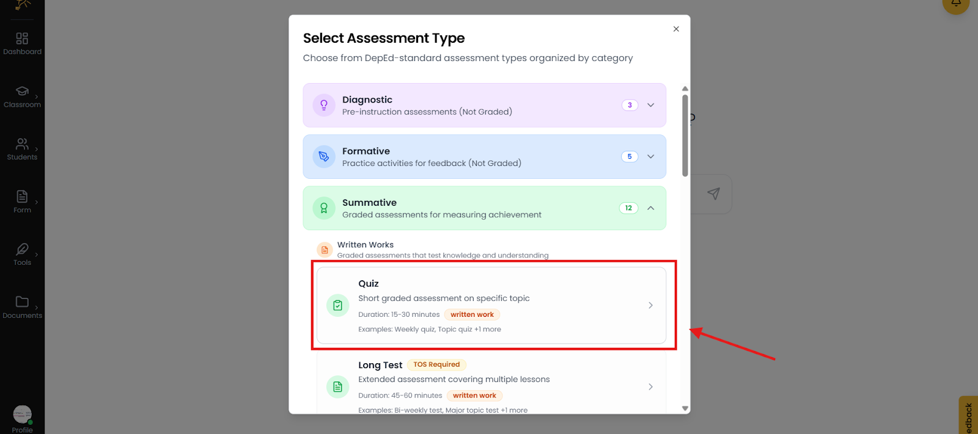Select the Quiz assessment type
The height and width of the screenshot is (434, 978).
(491, 305)
